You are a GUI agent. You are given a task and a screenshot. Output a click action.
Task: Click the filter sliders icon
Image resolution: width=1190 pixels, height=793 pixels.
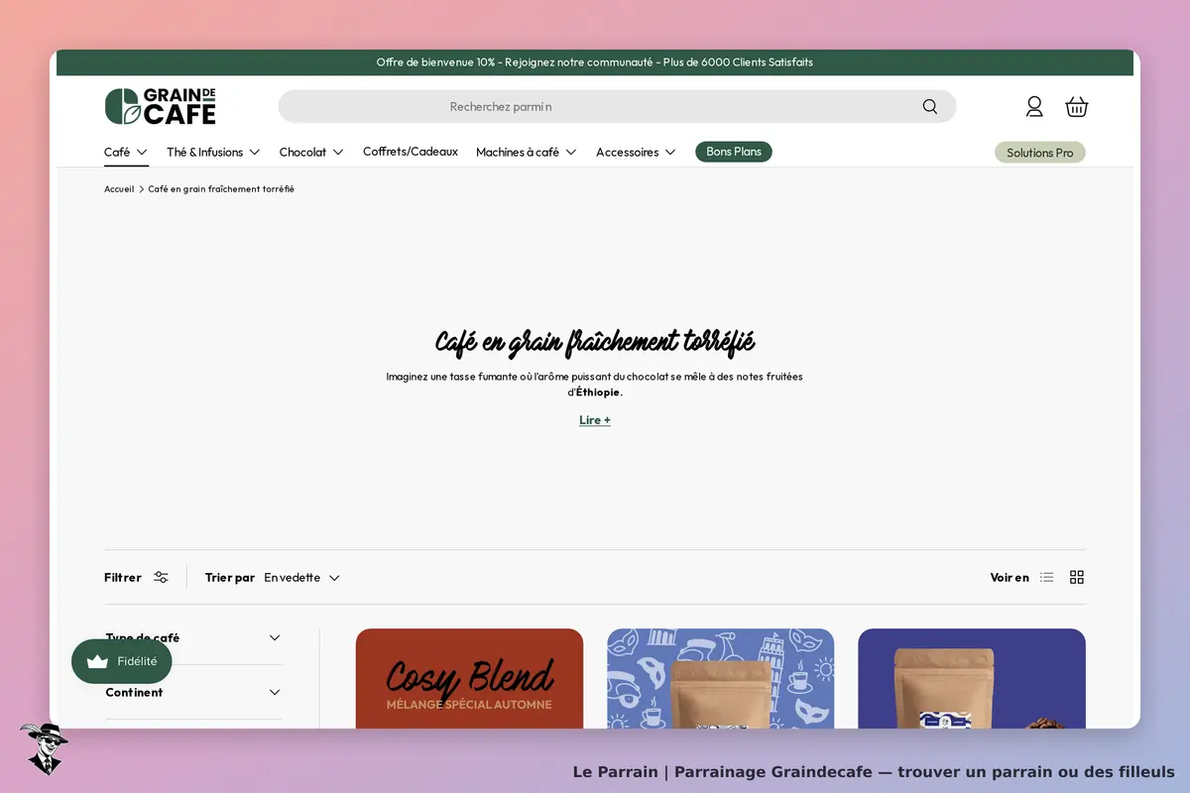(x=161, y=577)
